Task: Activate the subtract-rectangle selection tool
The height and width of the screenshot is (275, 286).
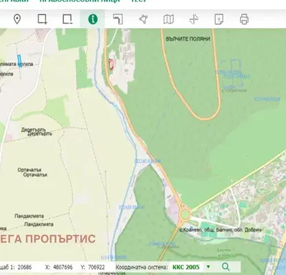Action: 67,19
